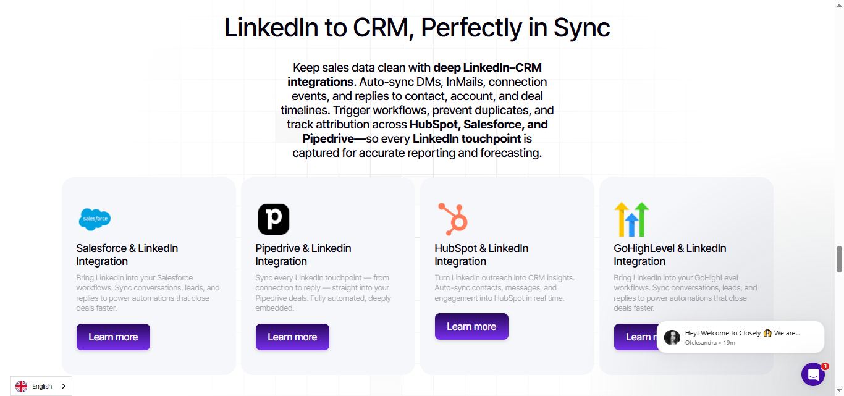Image resolution: width=844 pixels, height=396 pixels.
Task: Click the chevron next to English
Action: pyautogui.click(x=64, y=385)
